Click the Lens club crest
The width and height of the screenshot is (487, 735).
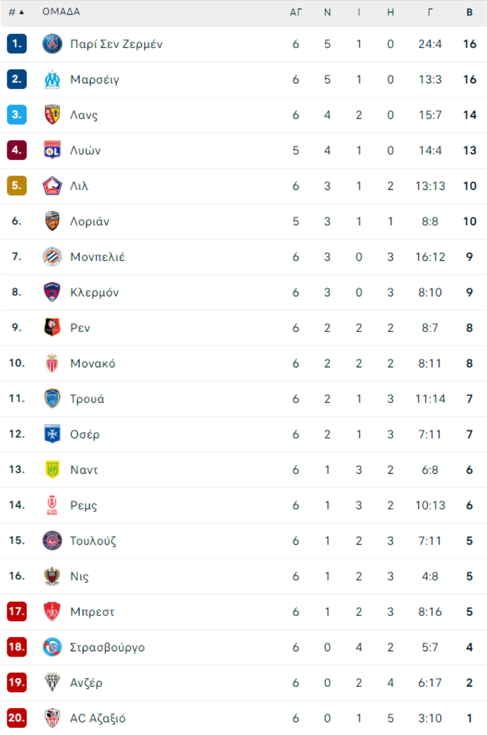[x=52, y=115]
